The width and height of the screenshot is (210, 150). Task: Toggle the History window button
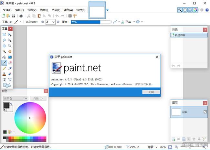click(185, 10)
